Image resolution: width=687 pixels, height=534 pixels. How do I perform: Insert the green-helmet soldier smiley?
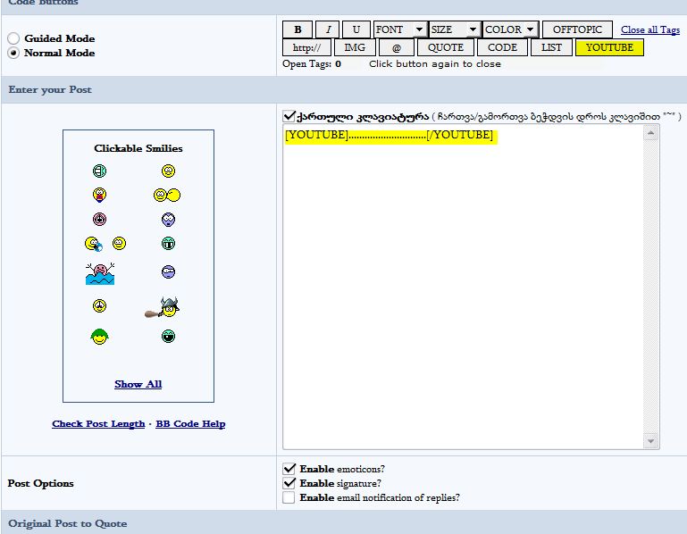coord(99,337)
